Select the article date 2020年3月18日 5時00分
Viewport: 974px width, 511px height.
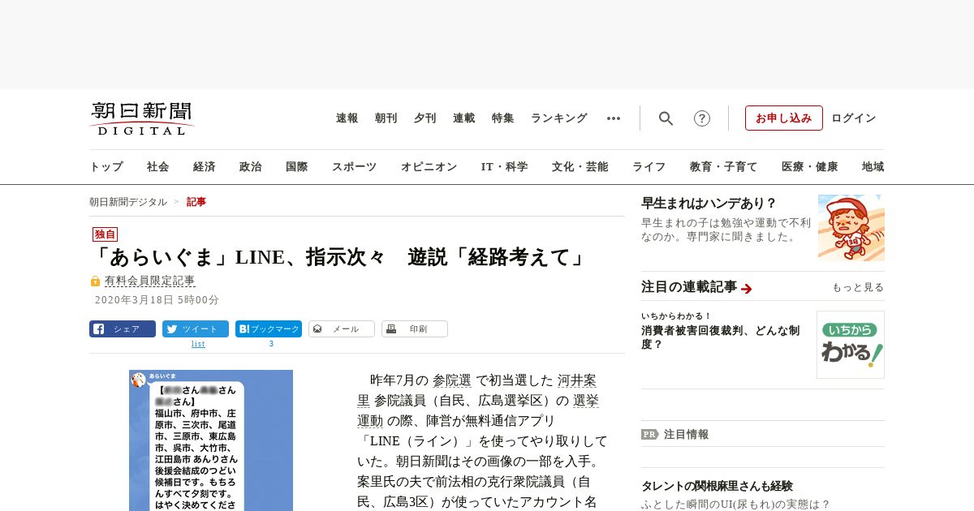click(157, 300)
